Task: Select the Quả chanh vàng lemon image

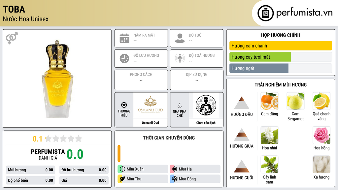Action: tap(321, 101)
